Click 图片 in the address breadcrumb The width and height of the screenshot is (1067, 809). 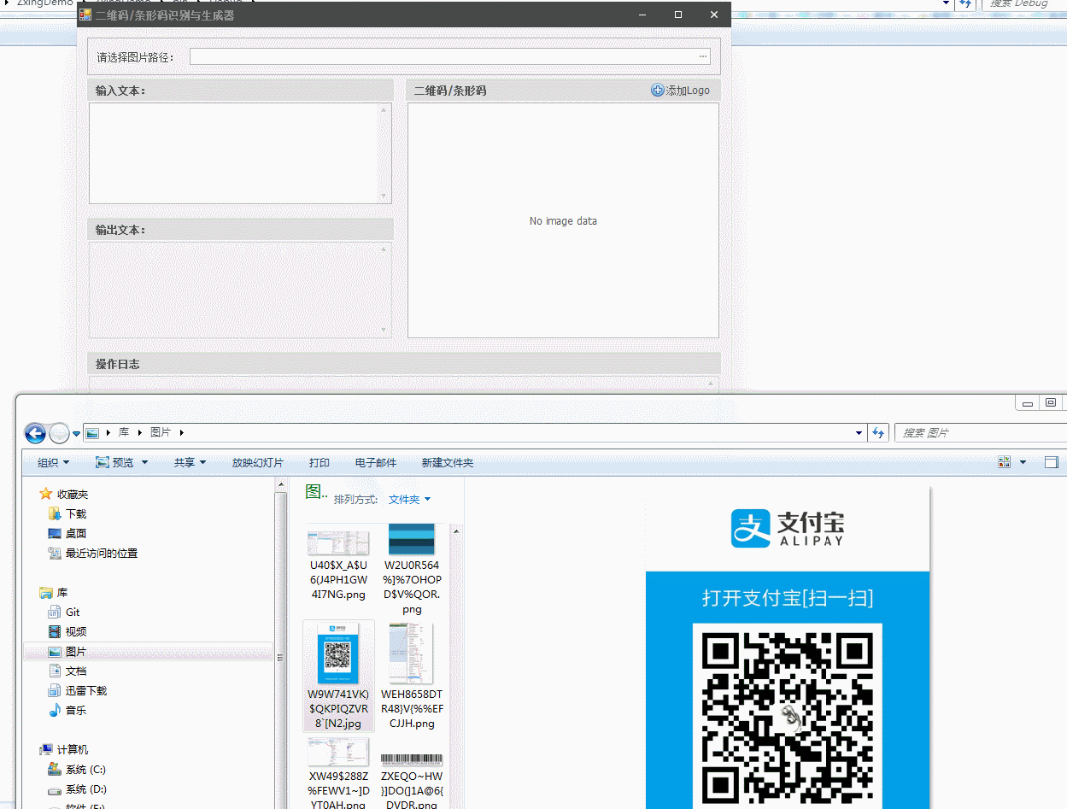coord(161,433)
